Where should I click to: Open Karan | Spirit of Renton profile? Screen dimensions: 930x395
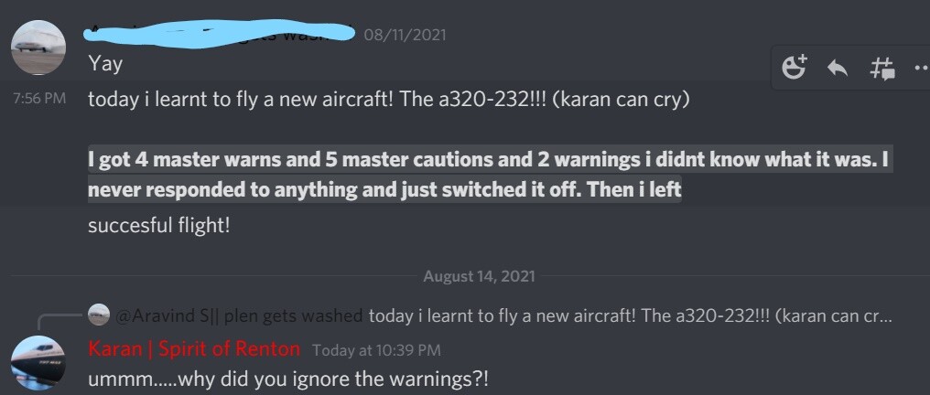(x=194, y=348)
